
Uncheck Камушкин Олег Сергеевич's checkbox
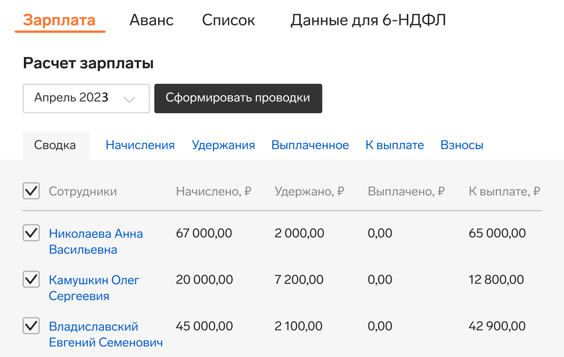[x=31, y=279]
